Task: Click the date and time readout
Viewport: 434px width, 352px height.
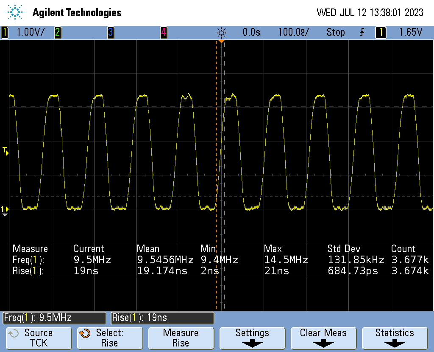Action: tap(370, 12)
